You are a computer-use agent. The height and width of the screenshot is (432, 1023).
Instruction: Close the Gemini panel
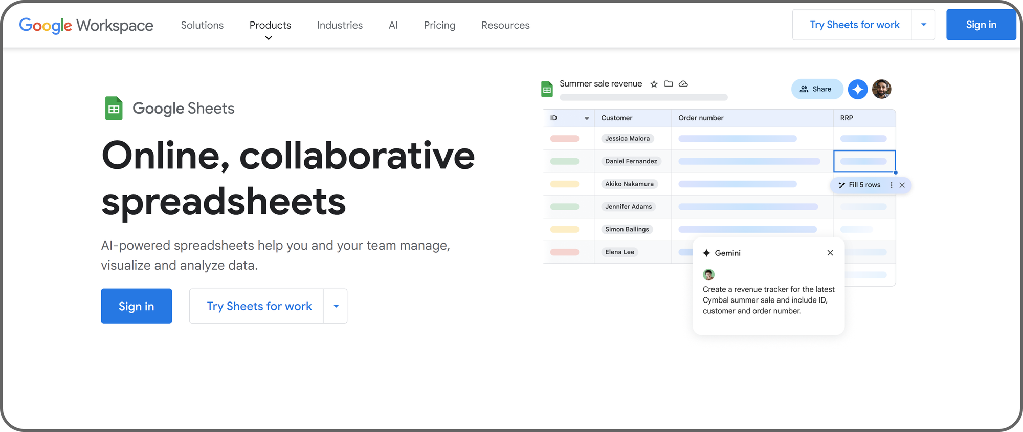(x=830, y=253)
